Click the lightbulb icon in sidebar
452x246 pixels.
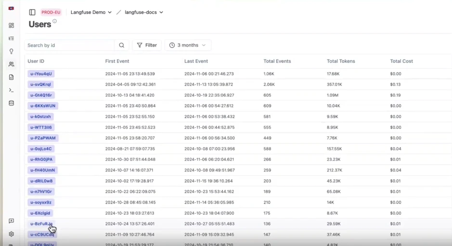tap(12, 51)
